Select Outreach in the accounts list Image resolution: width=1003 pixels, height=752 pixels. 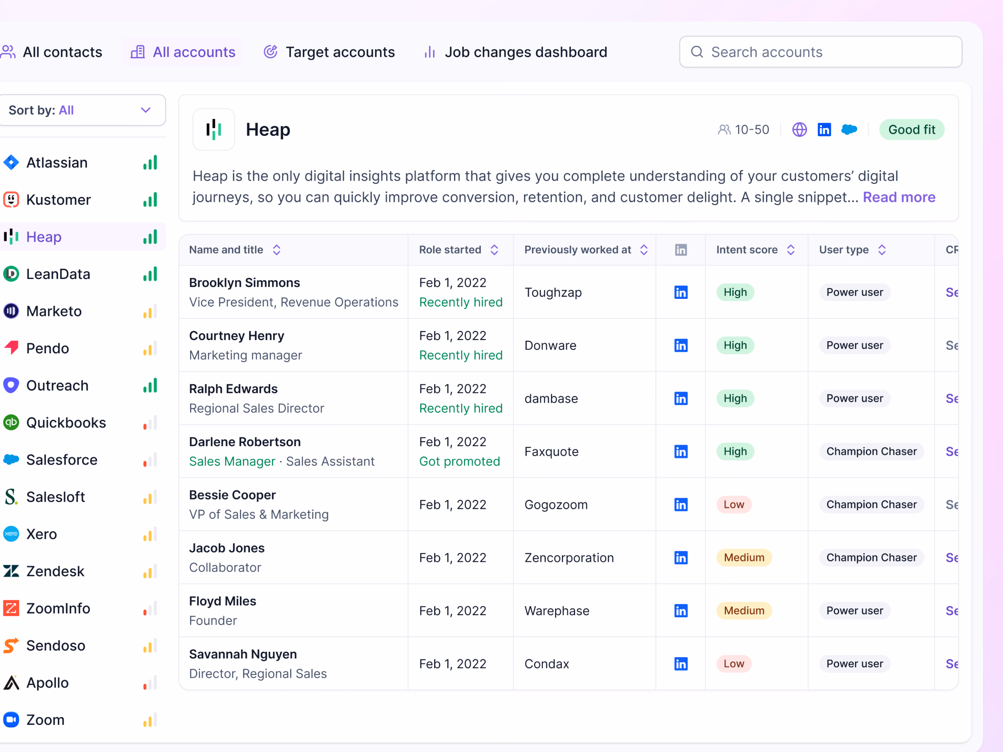(82, 385)
